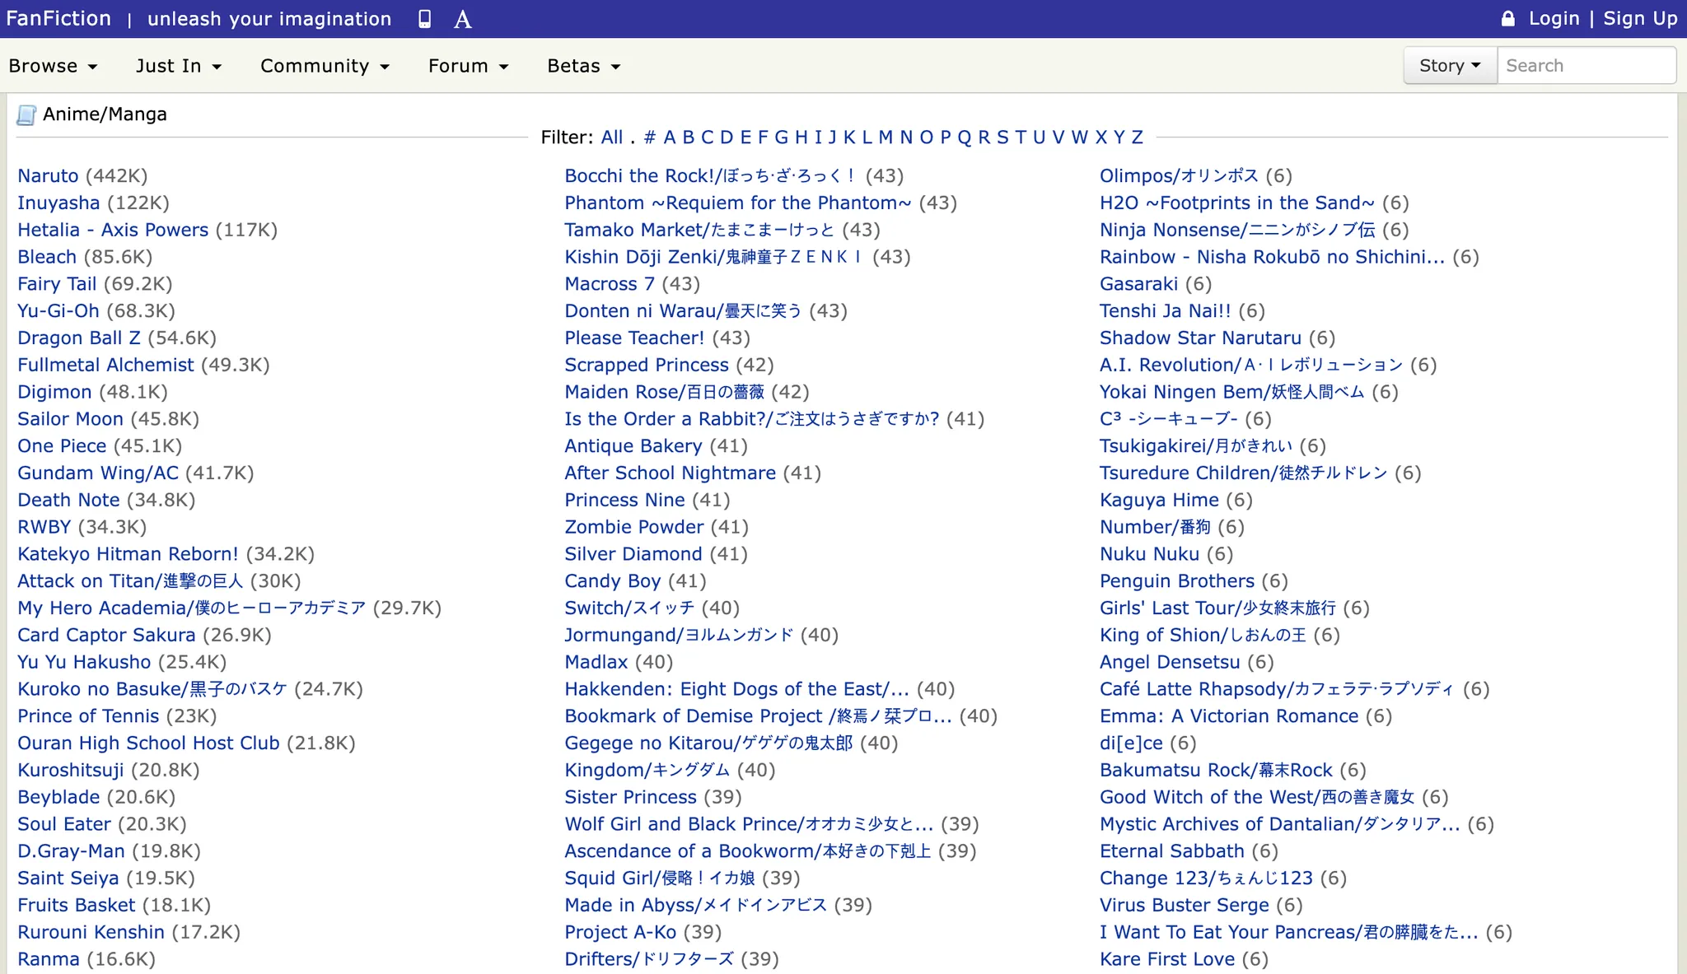Open the Eternal Sabbath category
Image resolution: width=1687 pixels, height=974 pixels.
coord(1172,851)
